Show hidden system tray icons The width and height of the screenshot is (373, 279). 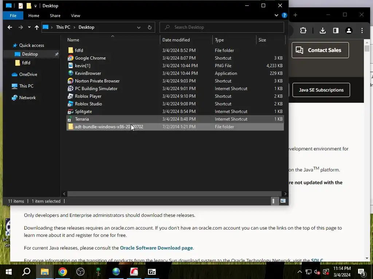300,272
